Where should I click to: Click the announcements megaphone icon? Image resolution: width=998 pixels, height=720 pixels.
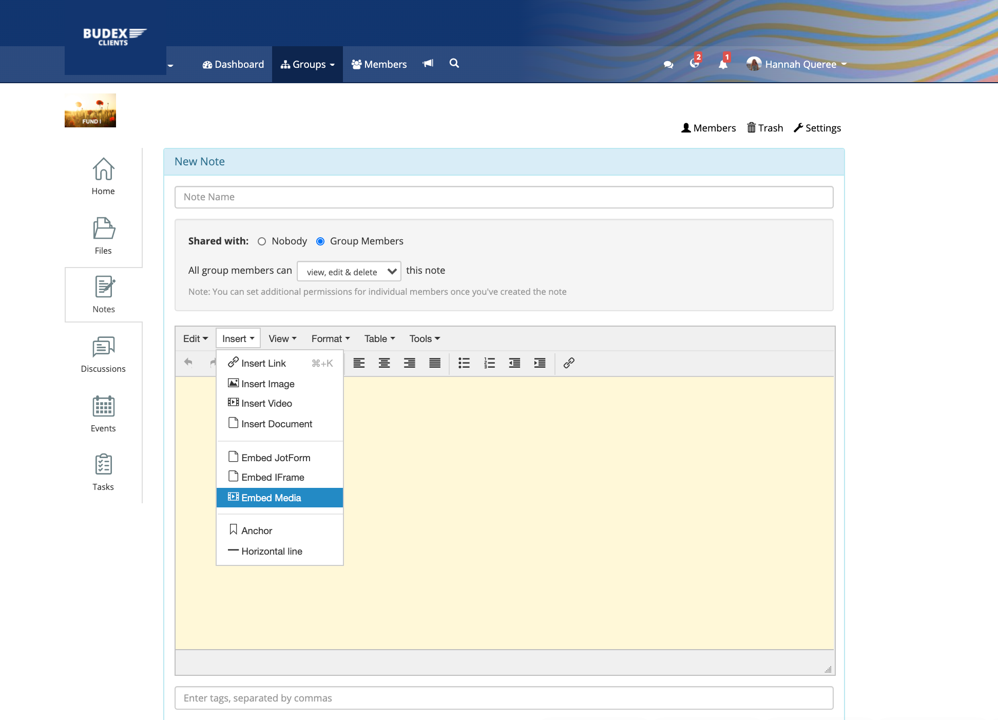(428, 64)
